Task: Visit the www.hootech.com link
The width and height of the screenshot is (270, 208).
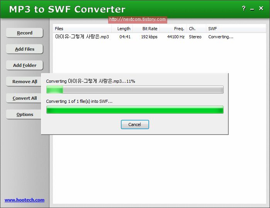Action: coord(24,200)
